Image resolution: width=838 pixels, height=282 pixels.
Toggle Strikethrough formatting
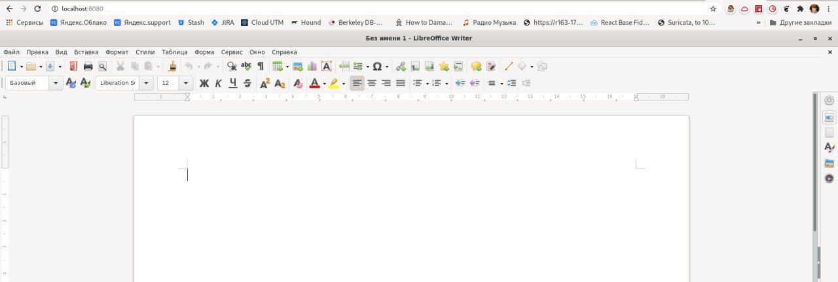[247, 83]
